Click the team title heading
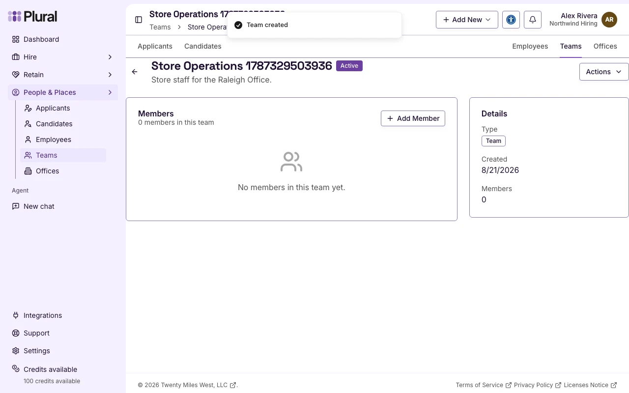629x393 pixels. pyautogui.click(x=242, y=66)
